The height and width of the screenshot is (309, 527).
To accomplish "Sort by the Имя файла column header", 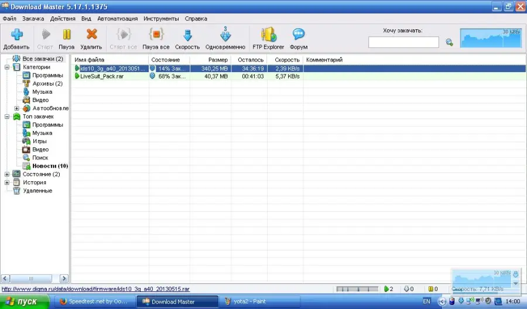I will tap(110, 60).
